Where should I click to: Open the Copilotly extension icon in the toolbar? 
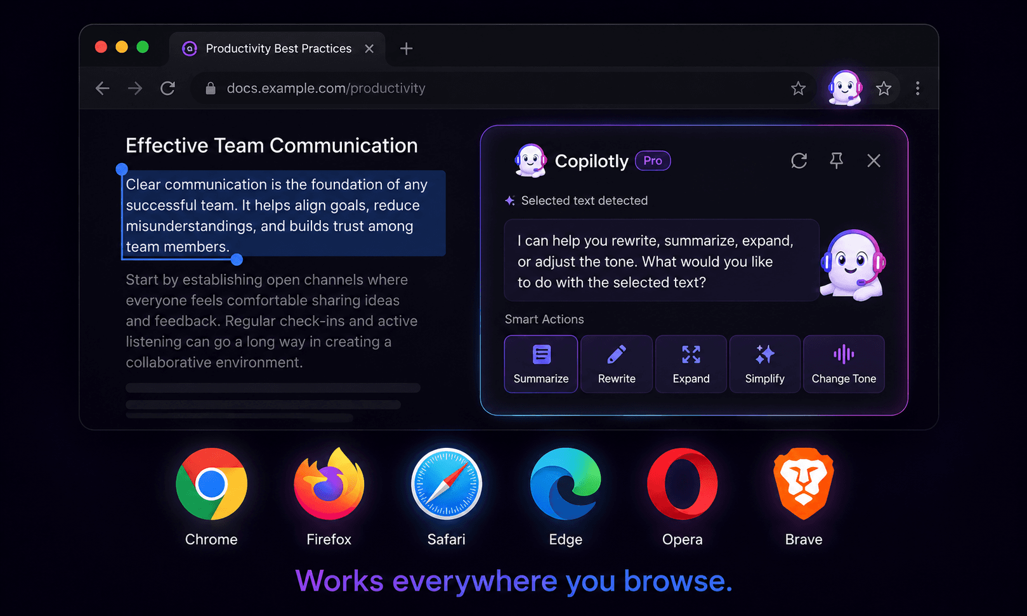(845, 88)
